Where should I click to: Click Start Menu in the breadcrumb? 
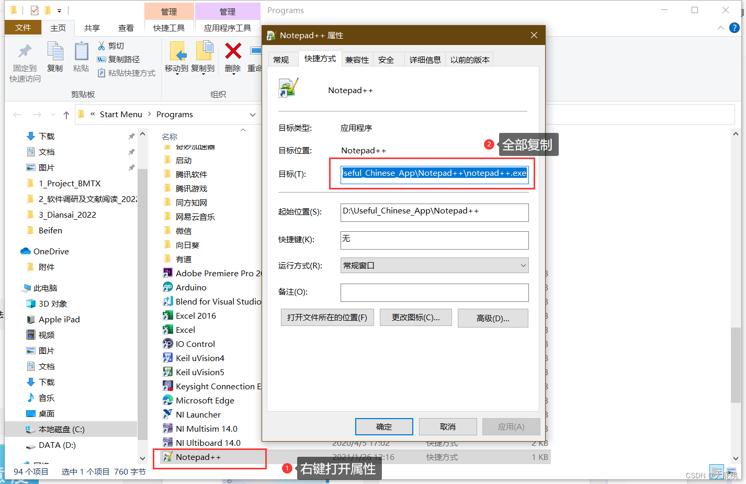coord(121,115)
